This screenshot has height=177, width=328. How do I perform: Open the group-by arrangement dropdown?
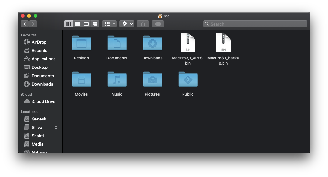click(109, 24)
